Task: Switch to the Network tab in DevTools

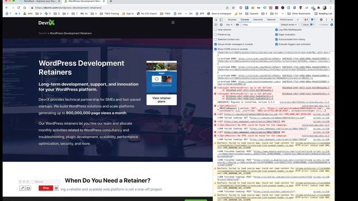Action: (x=271, y=20)
